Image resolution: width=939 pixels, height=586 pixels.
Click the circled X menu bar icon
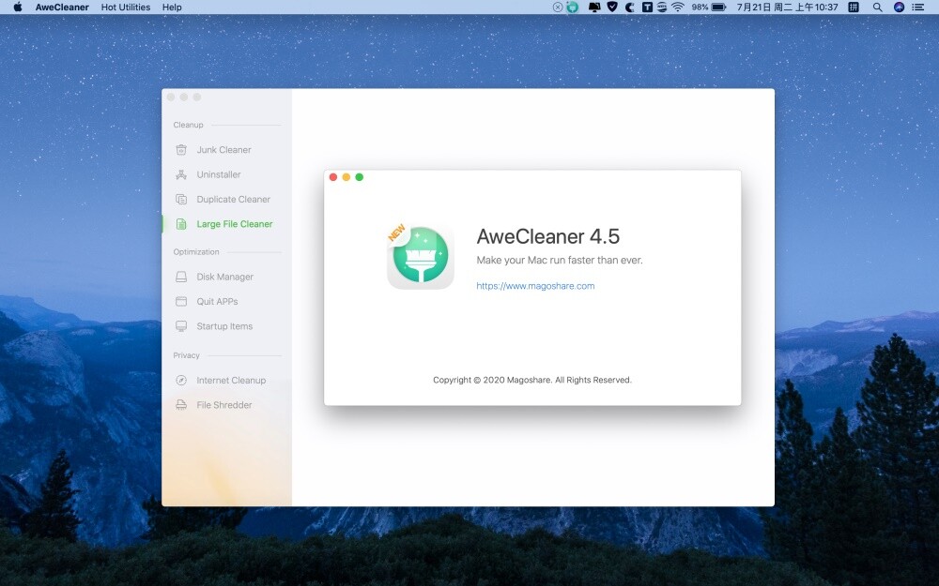(x=558, y=8)
